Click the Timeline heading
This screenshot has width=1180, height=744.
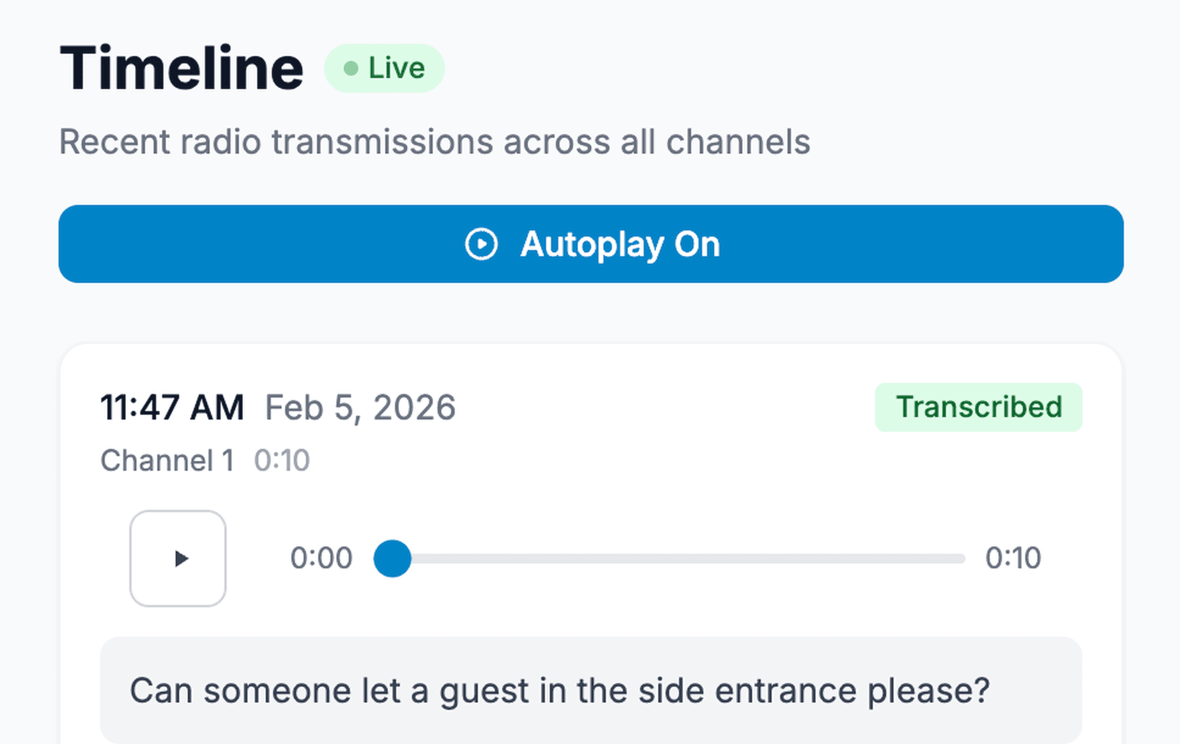click(x=181, y=68)
